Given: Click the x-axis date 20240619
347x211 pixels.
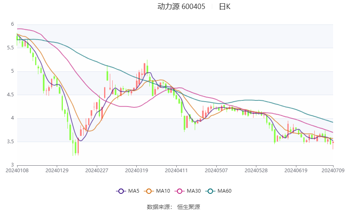Looking at the screenshot, I should [296, 171].
